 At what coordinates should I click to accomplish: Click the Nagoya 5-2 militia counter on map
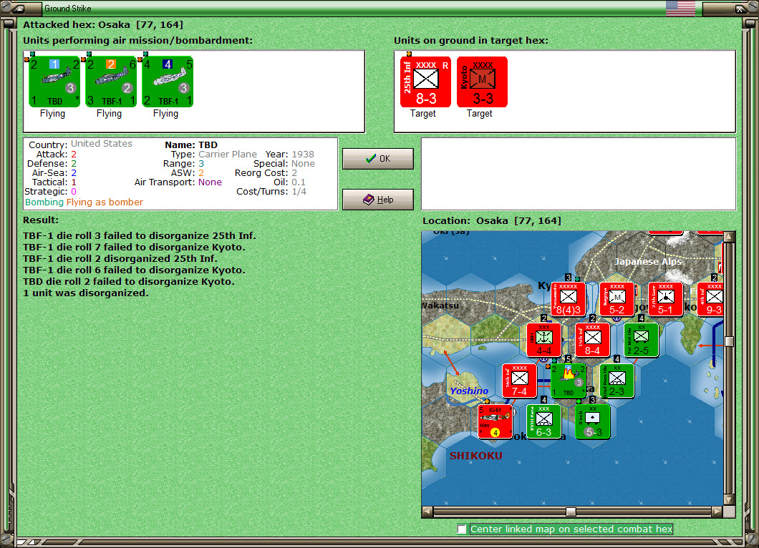coord(617,299)
